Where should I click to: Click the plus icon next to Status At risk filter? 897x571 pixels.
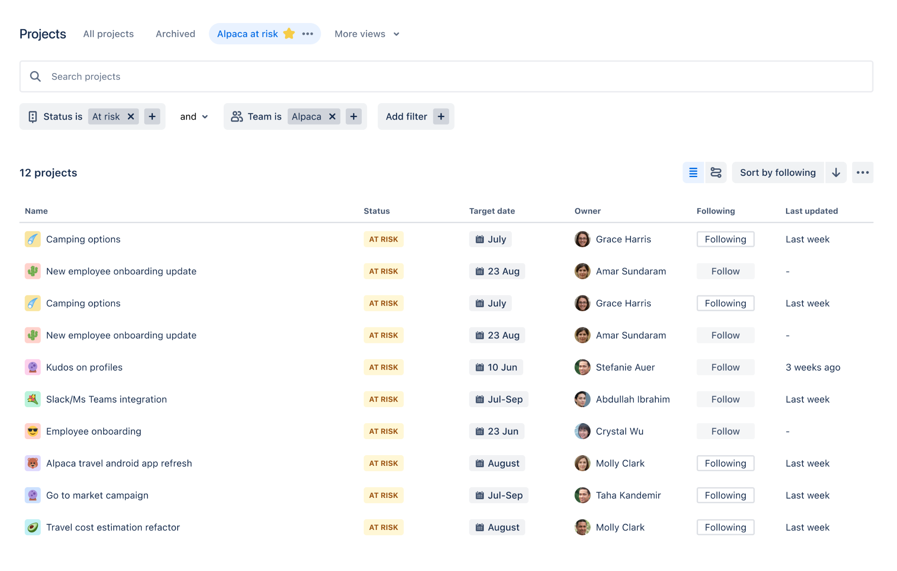click(152, 116)
